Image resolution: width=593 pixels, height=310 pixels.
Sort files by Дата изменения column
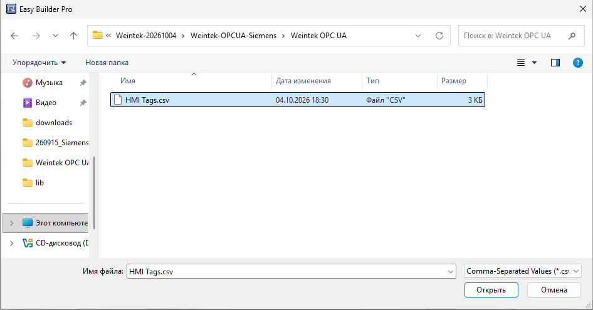click(303, 81)
